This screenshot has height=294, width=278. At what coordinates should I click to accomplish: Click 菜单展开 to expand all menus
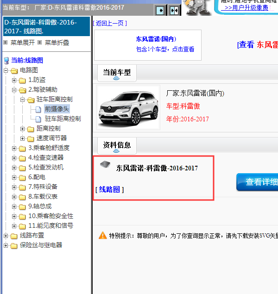tap(23, 43)
